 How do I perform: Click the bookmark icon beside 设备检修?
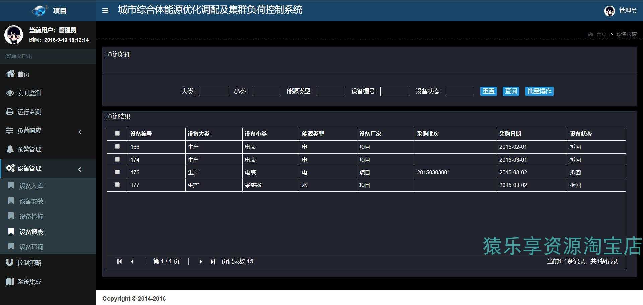[11, 216]
